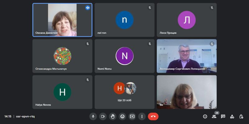Leave the call with red hang-up button
The height and width of the screenshot is (124, 249).
click(x=153, y=117)
